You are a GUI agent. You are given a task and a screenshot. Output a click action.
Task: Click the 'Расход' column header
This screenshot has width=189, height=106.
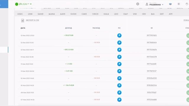coord(96,28)
